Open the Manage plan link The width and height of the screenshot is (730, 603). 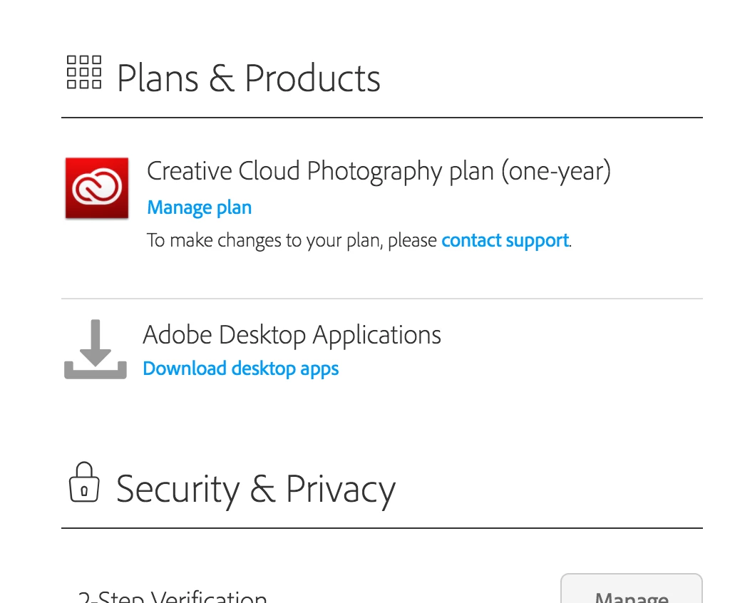click(x=199, y=208)
